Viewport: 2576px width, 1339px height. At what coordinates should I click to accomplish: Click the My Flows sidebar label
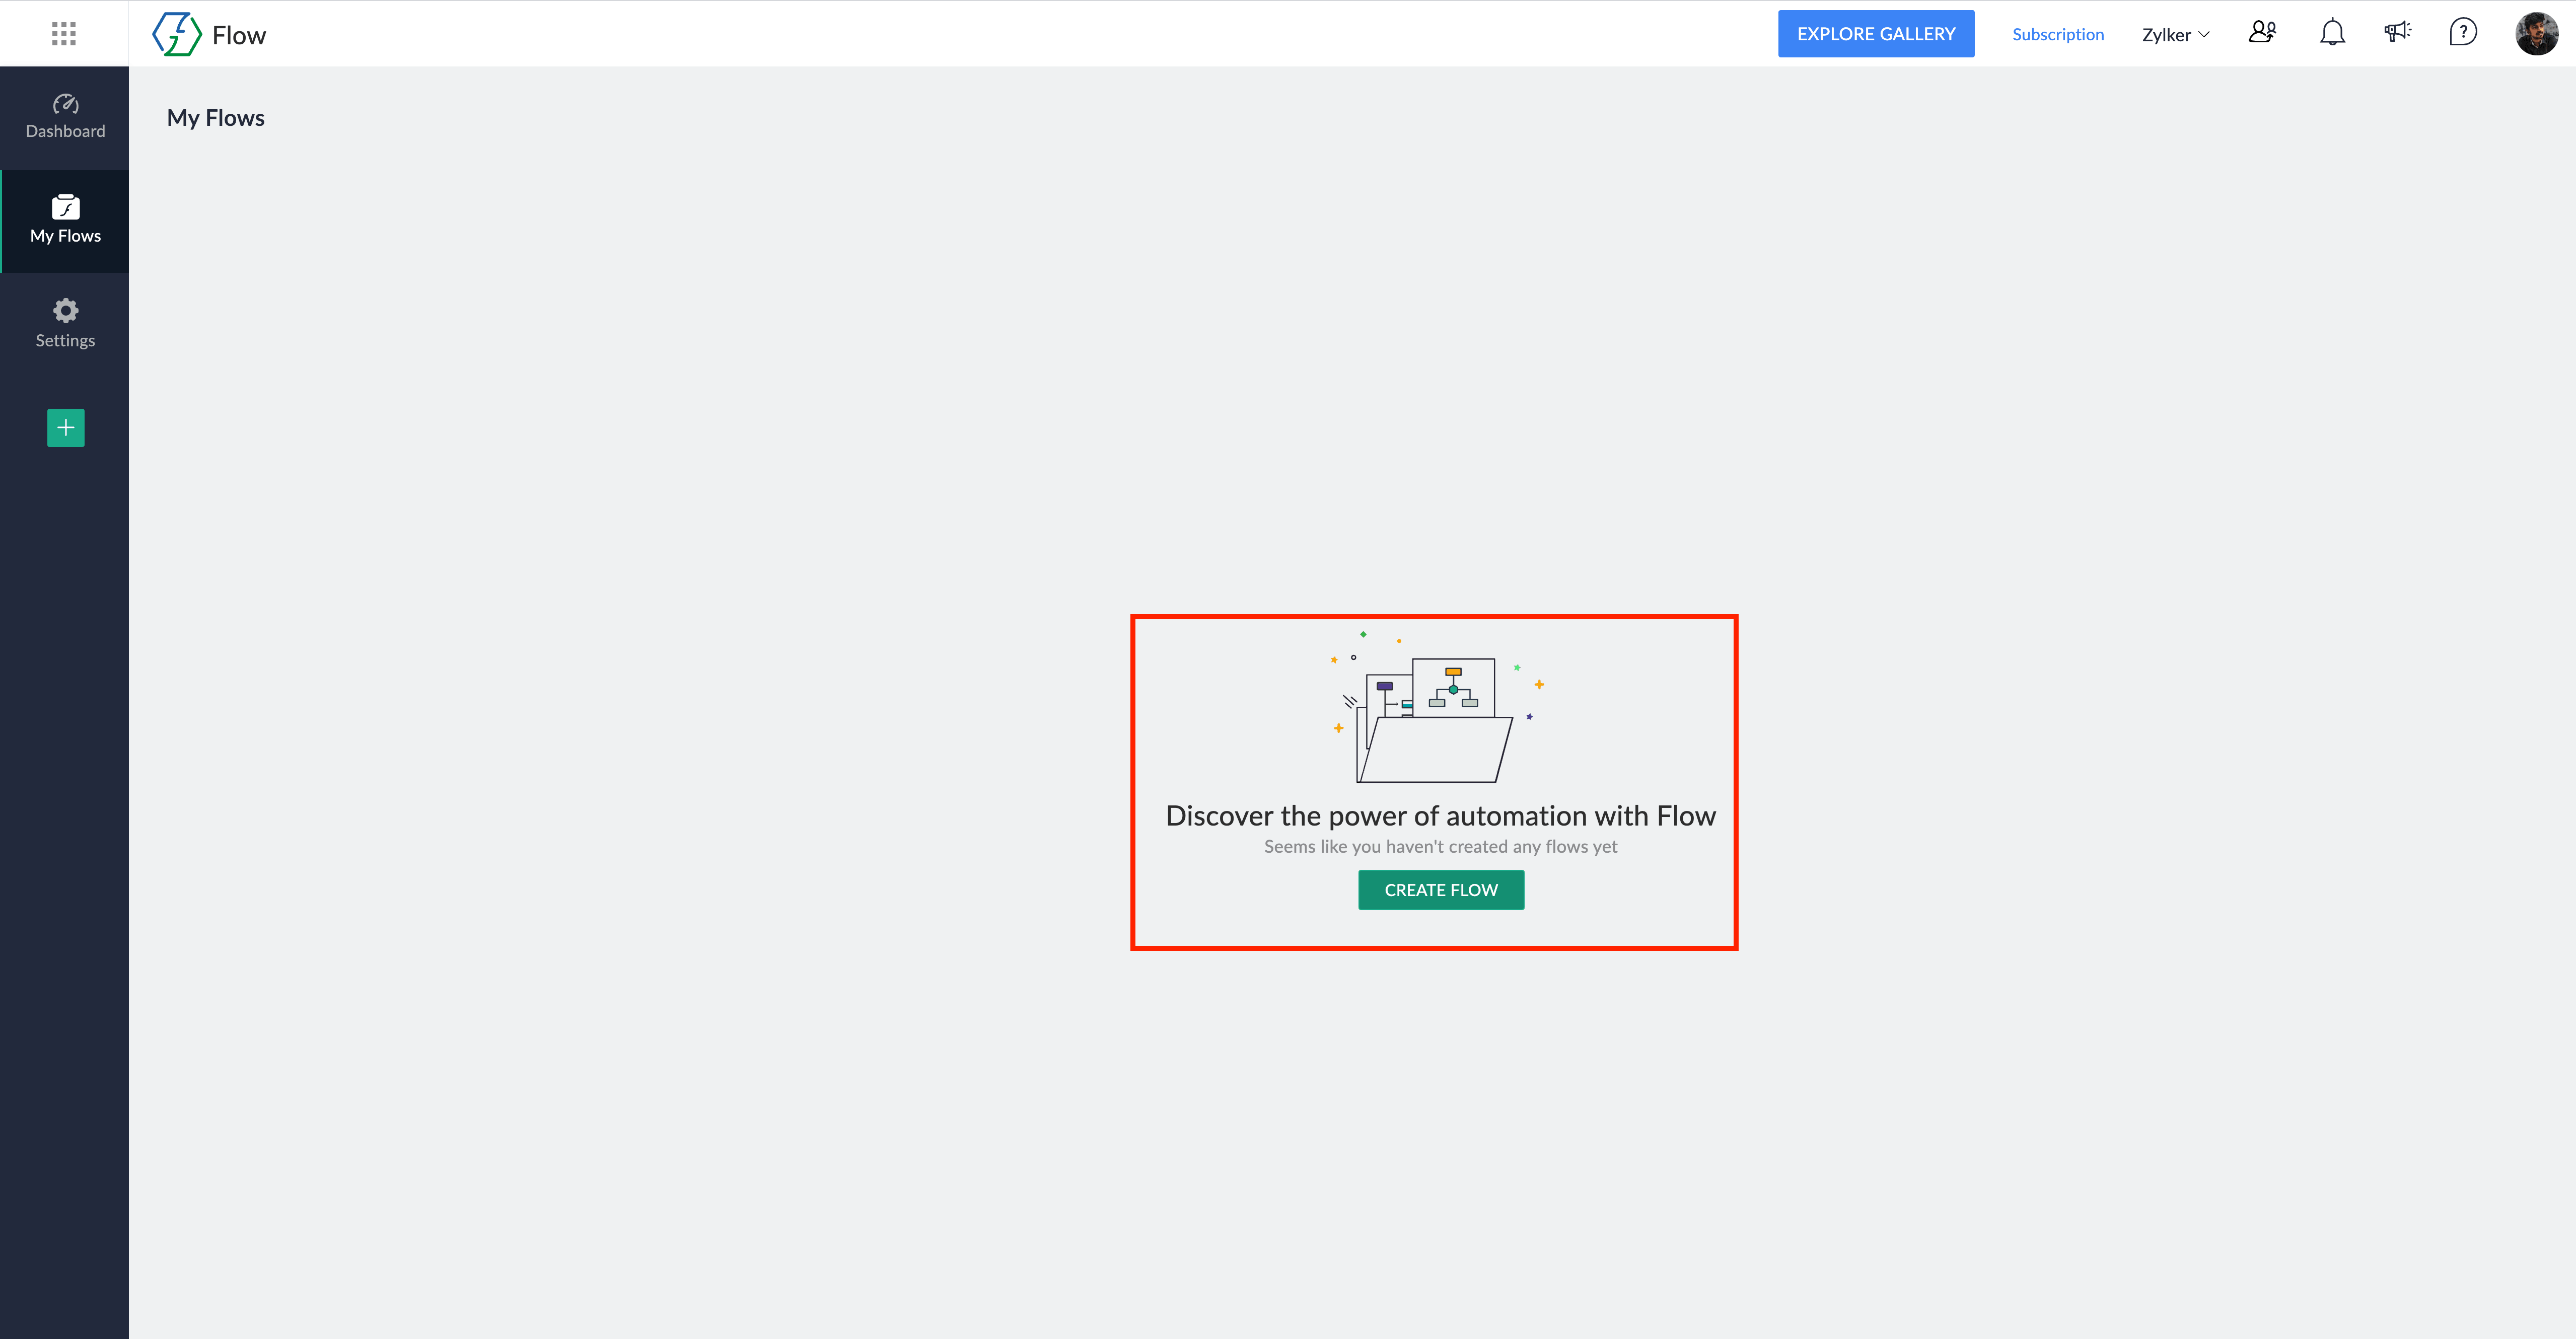tap(65, 236)
